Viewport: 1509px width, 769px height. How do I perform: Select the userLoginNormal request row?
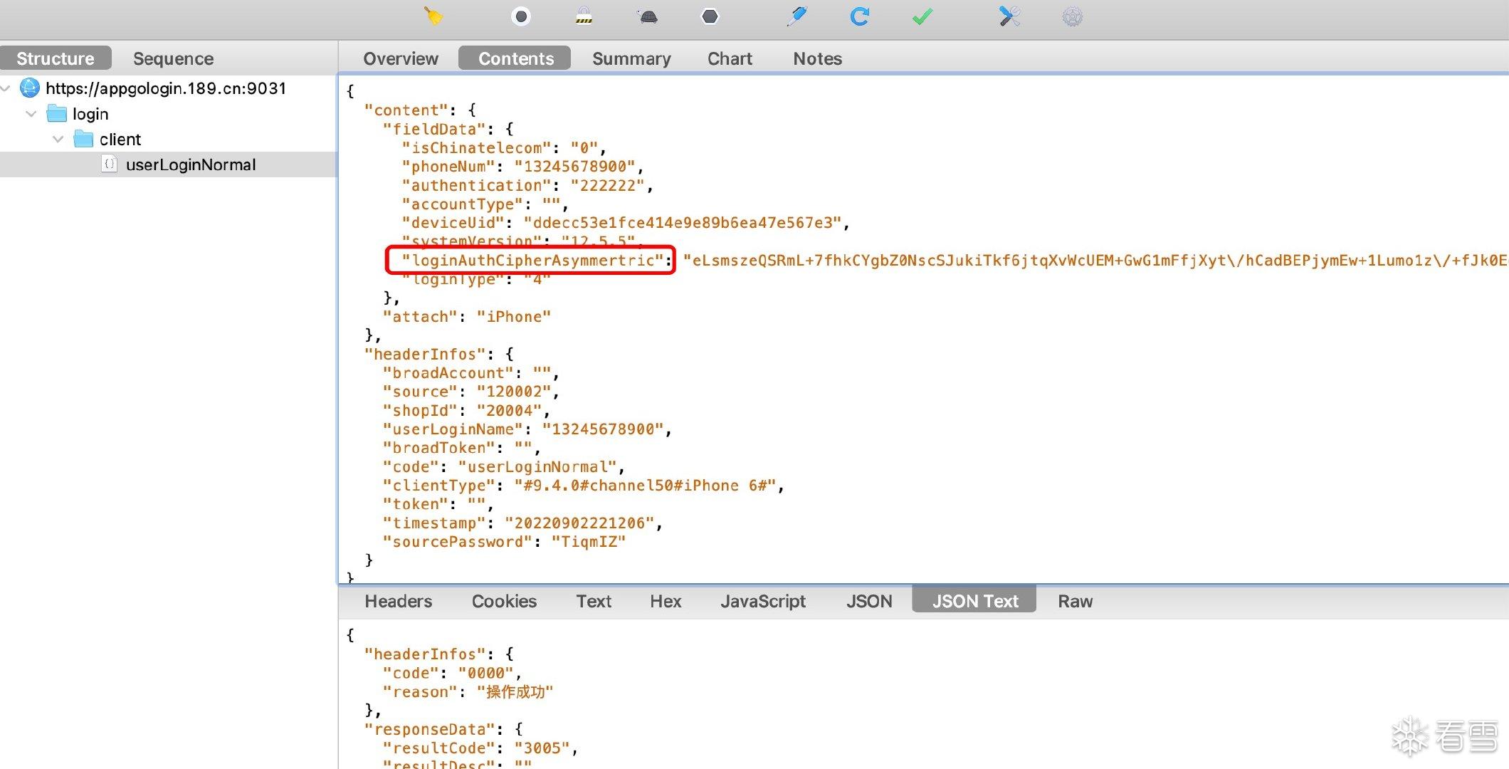[x=169, y=164]
